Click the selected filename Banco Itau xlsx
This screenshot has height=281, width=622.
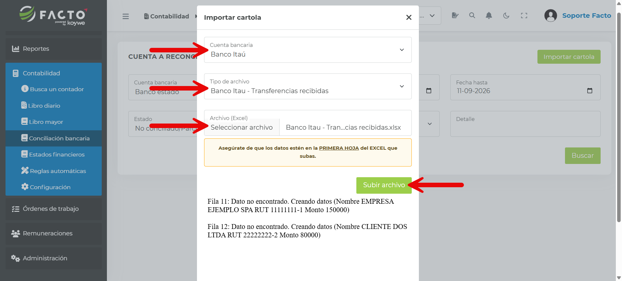point(343,127)
